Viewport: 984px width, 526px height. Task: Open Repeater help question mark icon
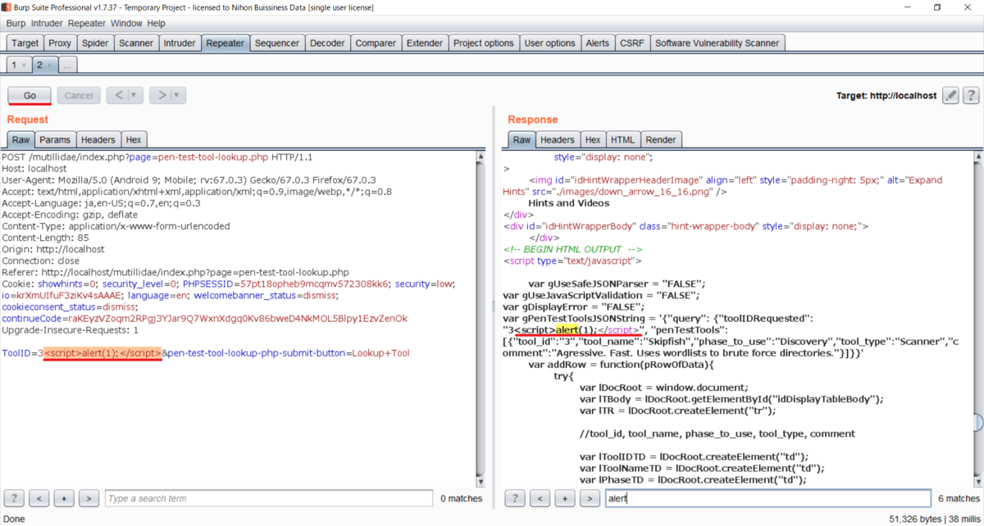click(x=970, y=96)
